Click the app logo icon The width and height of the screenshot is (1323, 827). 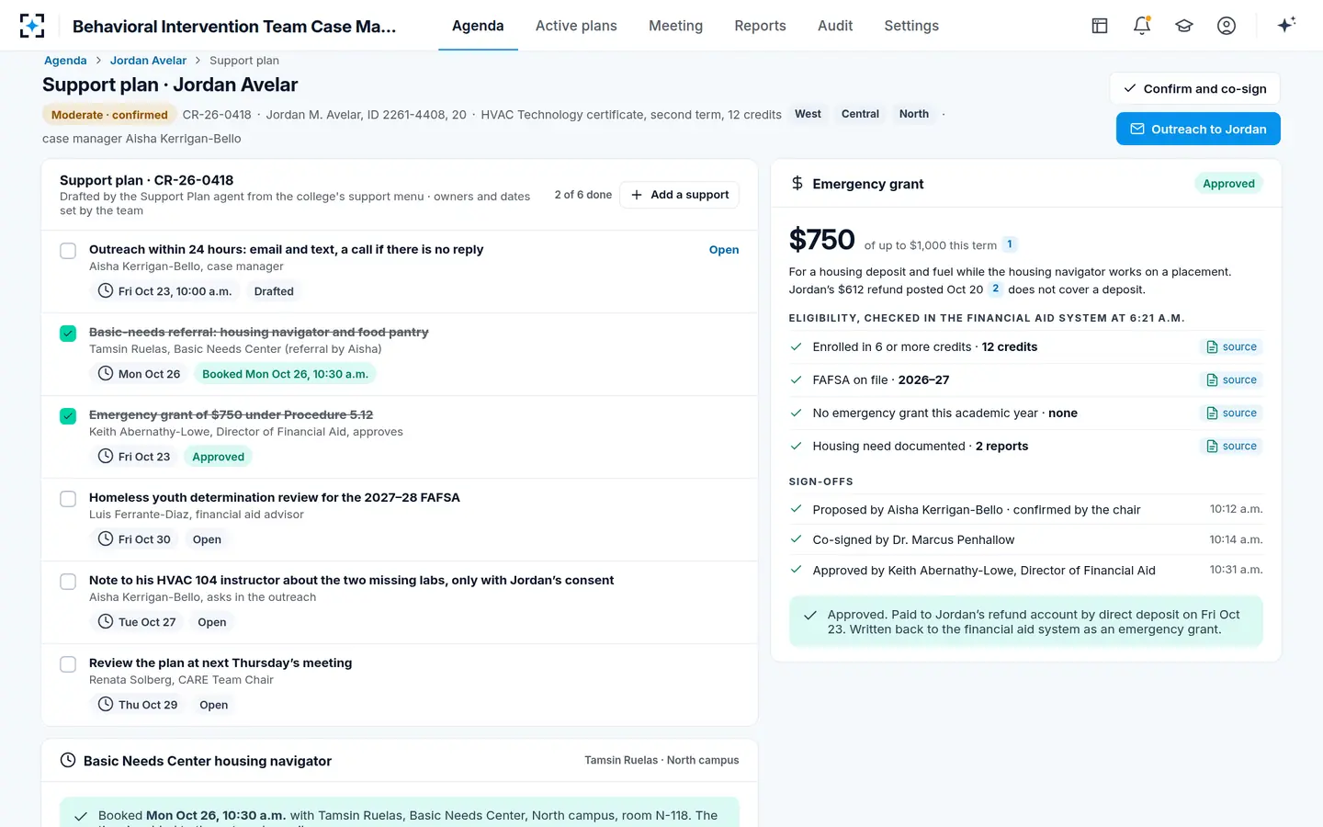[x=32, y=26]
